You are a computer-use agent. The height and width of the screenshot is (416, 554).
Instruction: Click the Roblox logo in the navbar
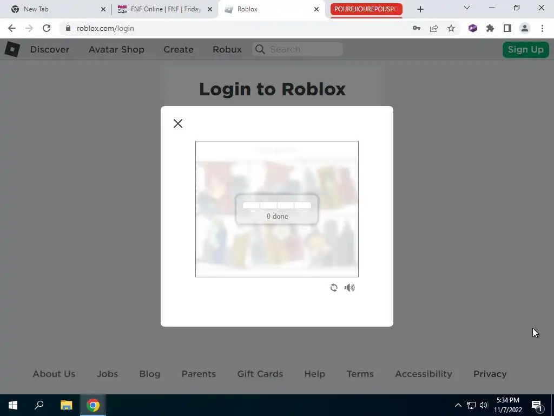[12, 49]
